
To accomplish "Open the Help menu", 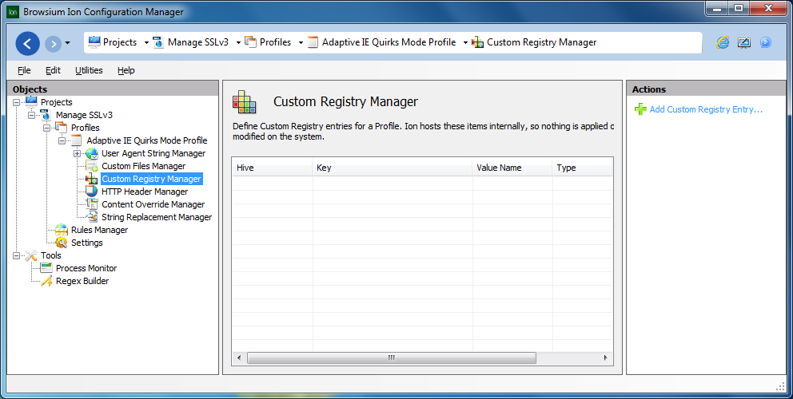I will click(x=126, y=70).
